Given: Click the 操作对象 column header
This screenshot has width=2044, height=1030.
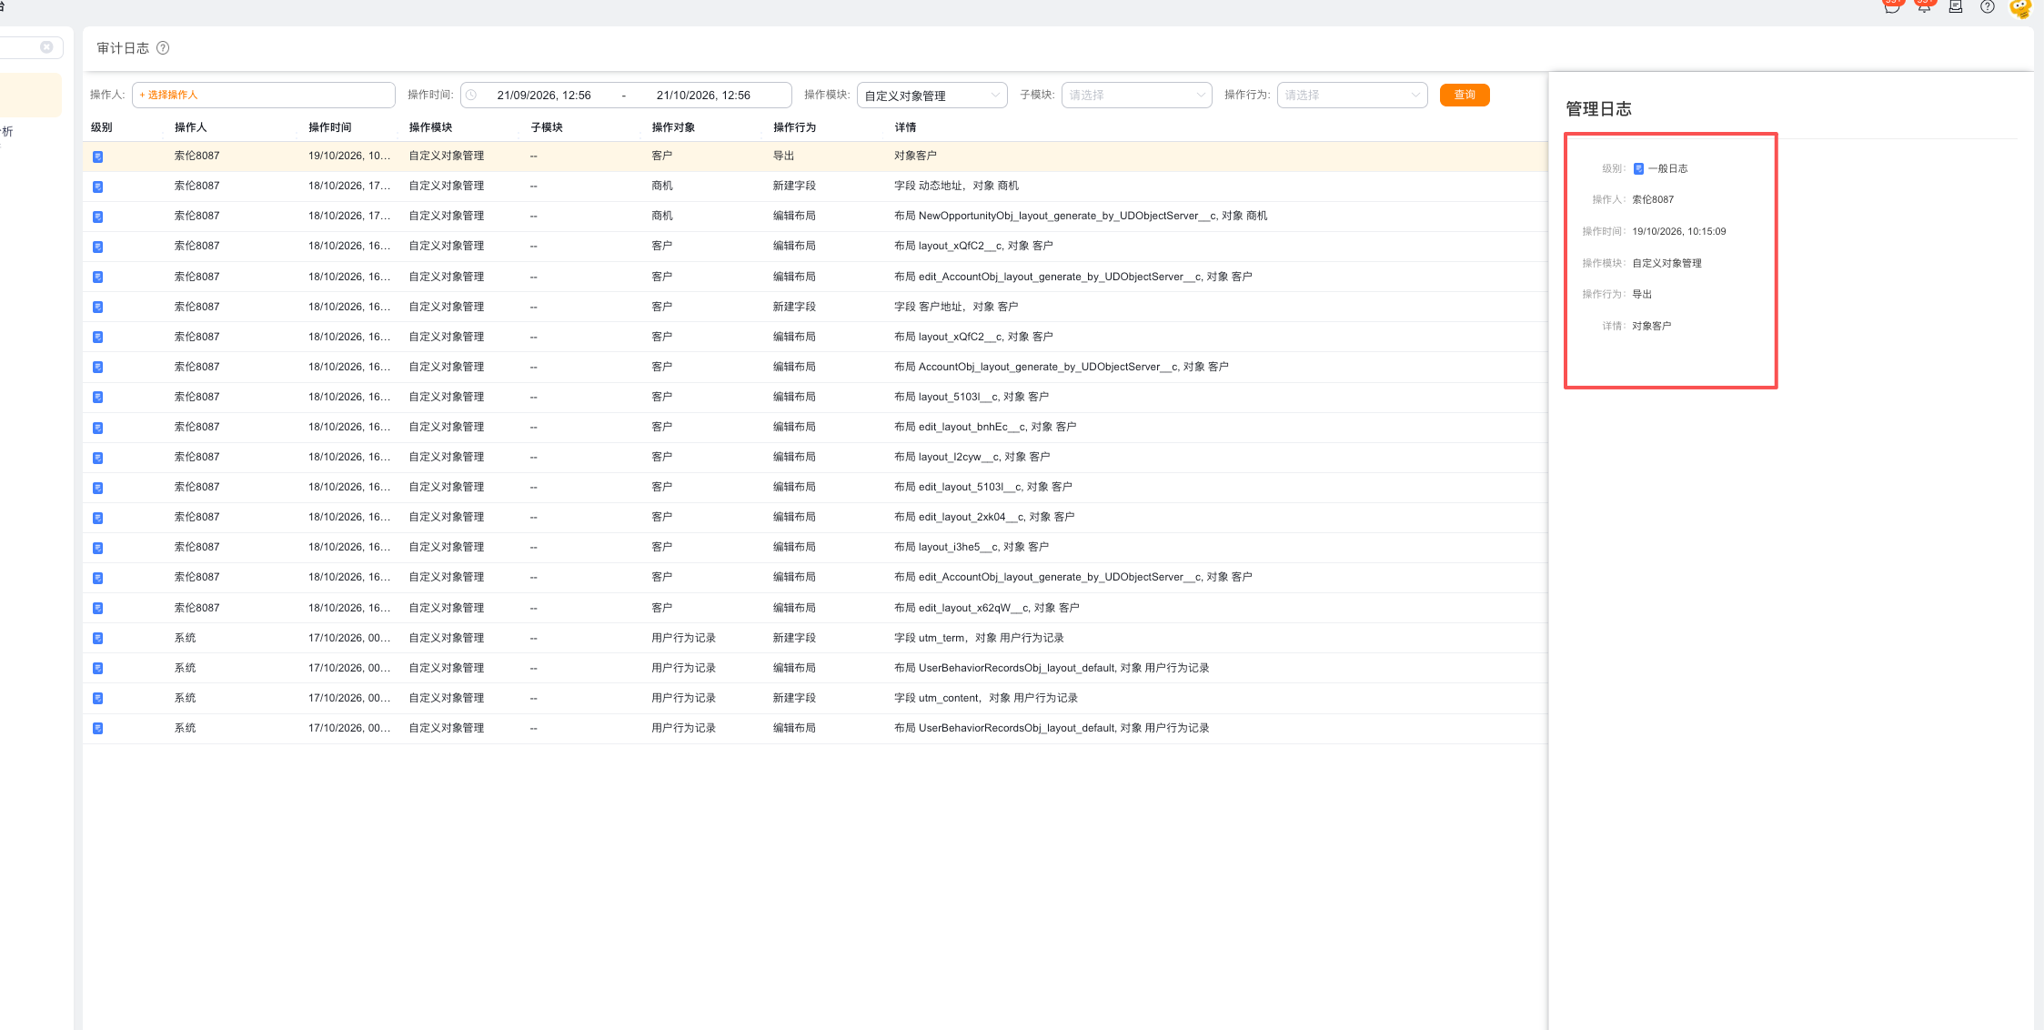Looking at the screenshot, I should (673, 127).
